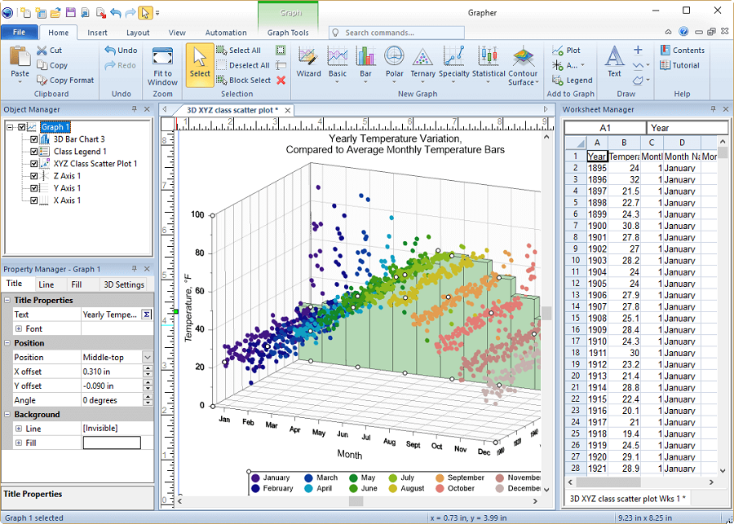This screenshot has height=524, width=734.
Task: Open the Insert ribbon tab
Action: [x=98, y=33]
